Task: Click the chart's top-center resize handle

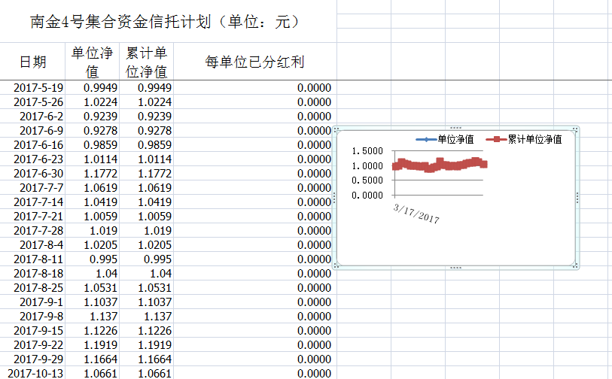Action: click(455, 129)
